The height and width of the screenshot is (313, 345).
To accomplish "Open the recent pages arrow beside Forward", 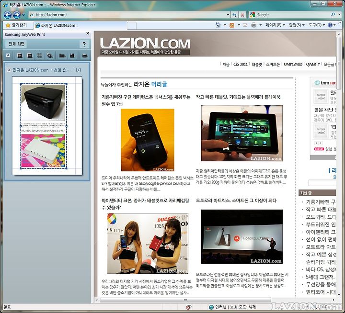I will click(x=23, y=15).
